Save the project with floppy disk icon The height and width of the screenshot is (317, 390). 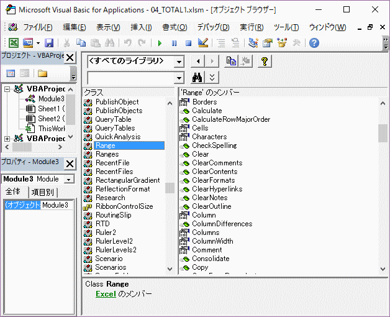click(x=49, y=43)
